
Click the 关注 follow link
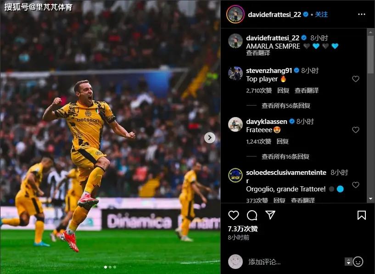pos(321,14)
